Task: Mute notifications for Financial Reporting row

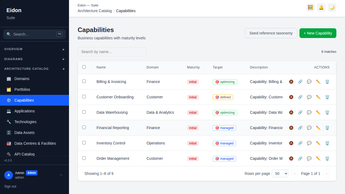Action: pos(291,128)
